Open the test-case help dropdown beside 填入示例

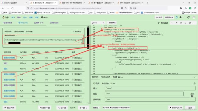coord(120,108)
